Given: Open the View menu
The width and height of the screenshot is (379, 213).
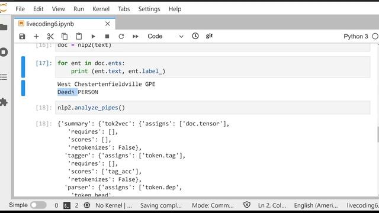Looking at the screenshot, I should [x=58, y=9].
